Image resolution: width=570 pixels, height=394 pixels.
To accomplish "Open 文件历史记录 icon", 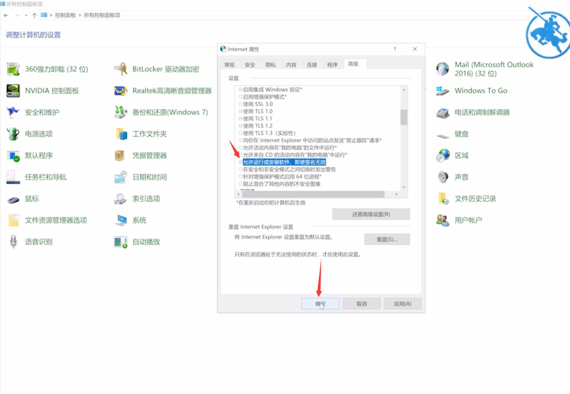I will [x=442, y=199].
